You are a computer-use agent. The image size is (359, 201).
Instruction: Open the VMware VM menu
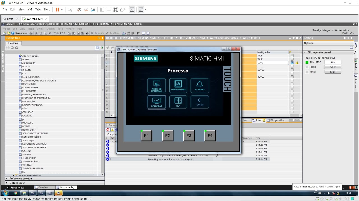click(30, 9)
